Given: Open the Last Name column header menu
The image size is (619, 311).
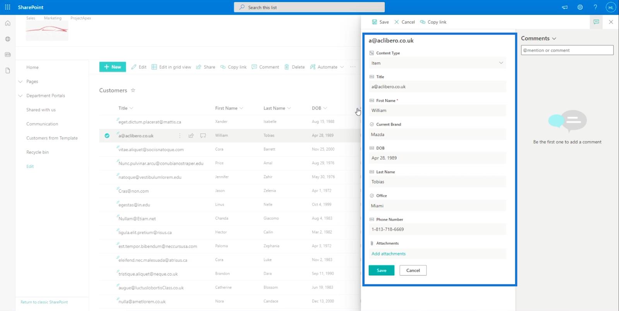Looking at the screenshot, I should click(277, 108).
